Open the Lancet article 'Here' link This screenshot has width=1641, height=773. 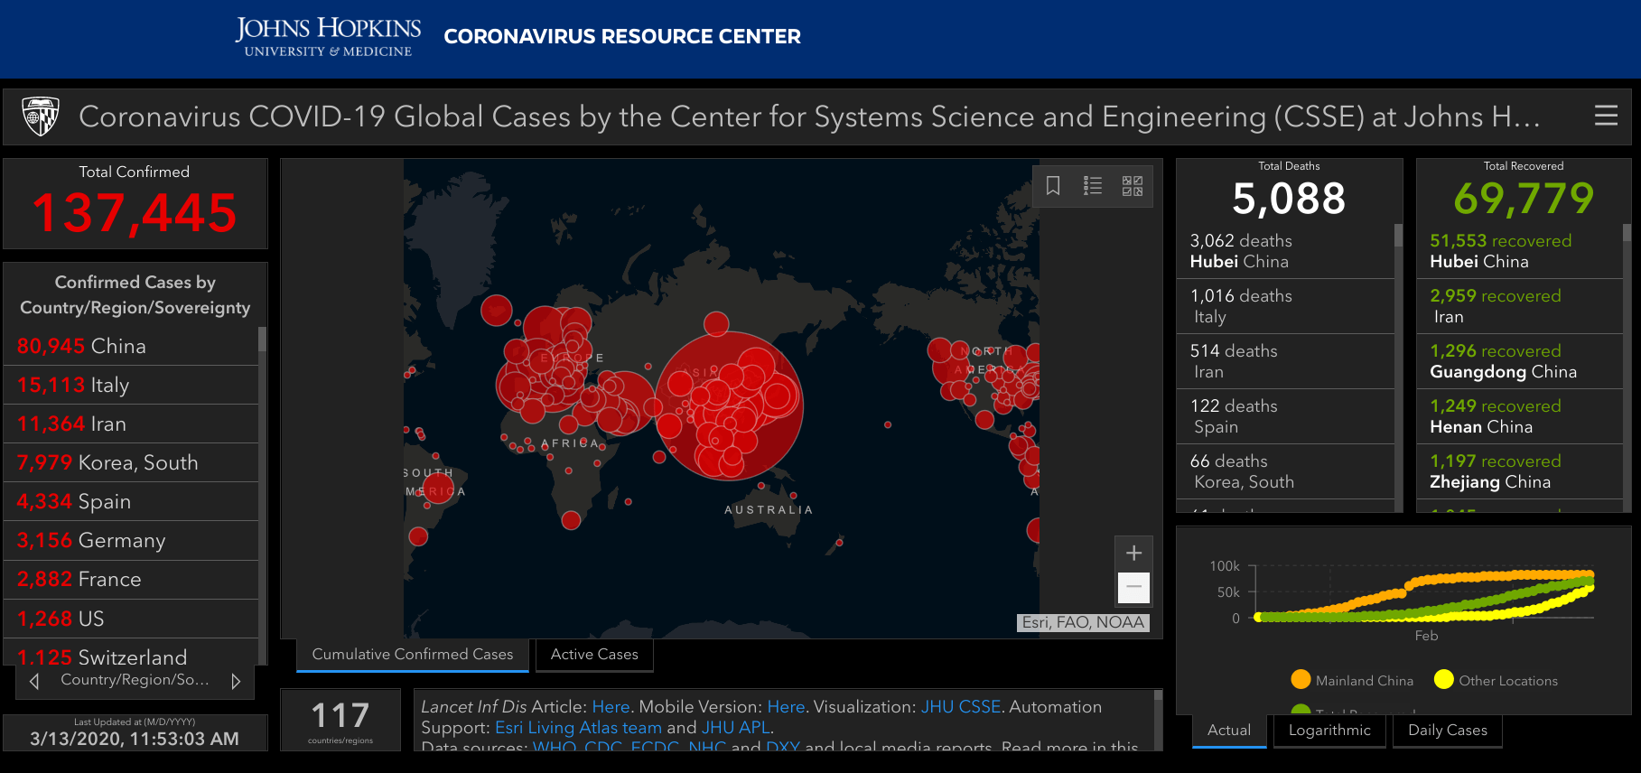611,707
